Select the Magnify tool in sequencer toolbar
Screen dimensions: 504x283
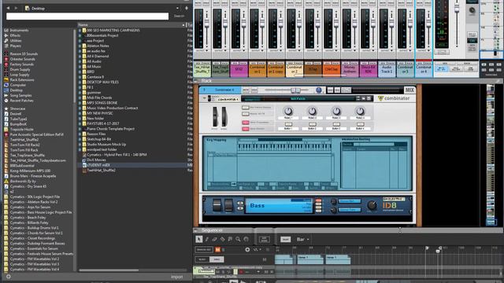[238, 239]
